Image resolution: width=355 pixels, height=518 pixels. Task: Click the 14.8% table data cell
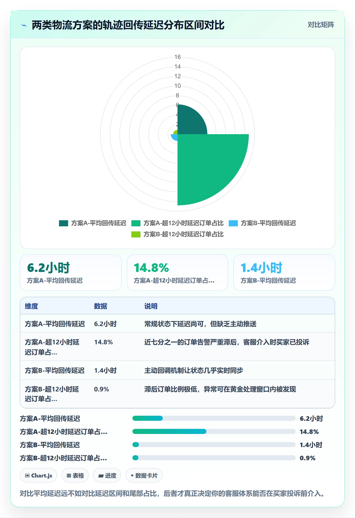click(103, 342)
